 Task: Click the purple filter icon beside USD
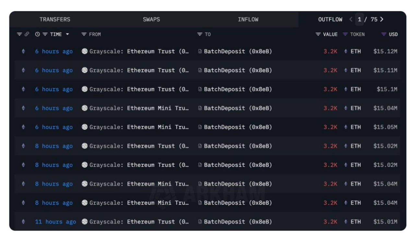[x=384, y=34]
